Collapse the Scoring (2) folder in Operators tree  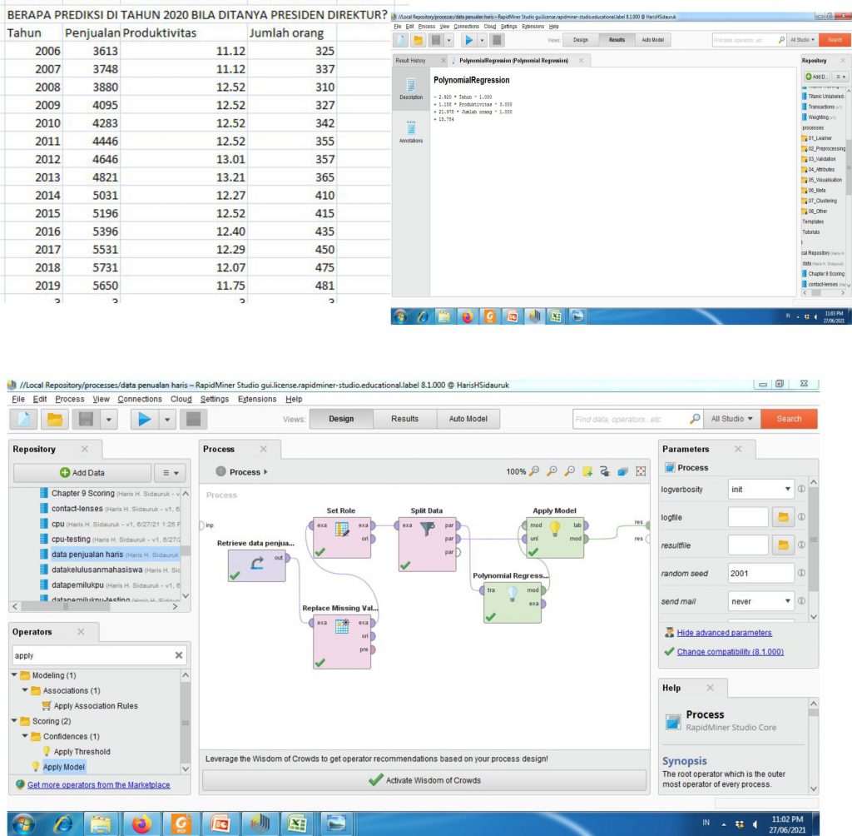coord(15,721)
